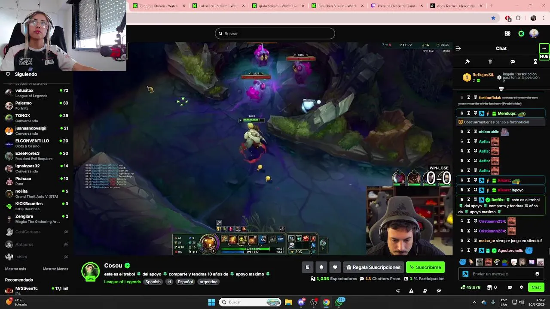Open the user profile avatar menu
550x309 pixels.
point(534,33)
